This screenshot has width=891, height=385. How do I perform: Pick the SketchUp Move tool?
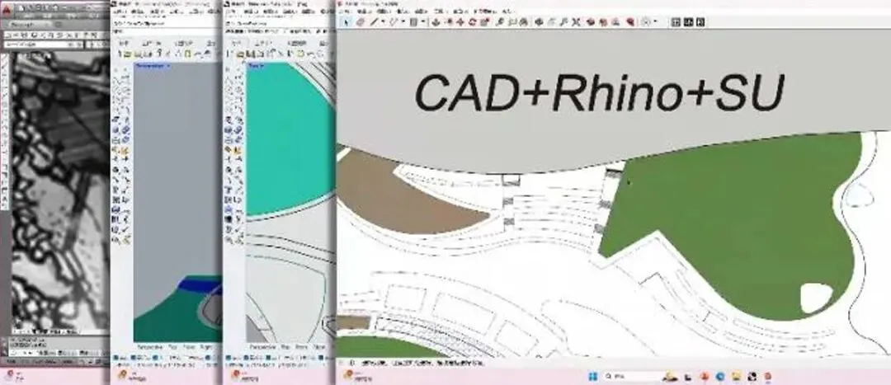click(460, 22)
